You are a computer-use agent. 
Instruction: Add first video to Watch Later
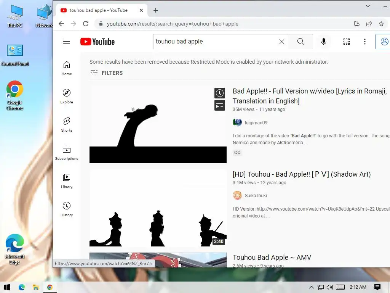pos(220,93)
